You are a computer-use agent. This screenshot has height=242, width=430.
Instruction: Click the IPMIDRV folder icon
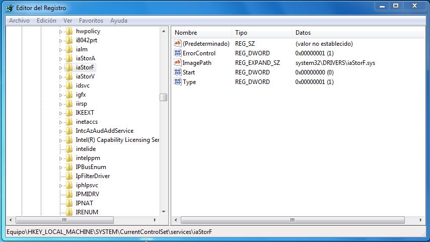pyautogui.click(x=69, y=194)
